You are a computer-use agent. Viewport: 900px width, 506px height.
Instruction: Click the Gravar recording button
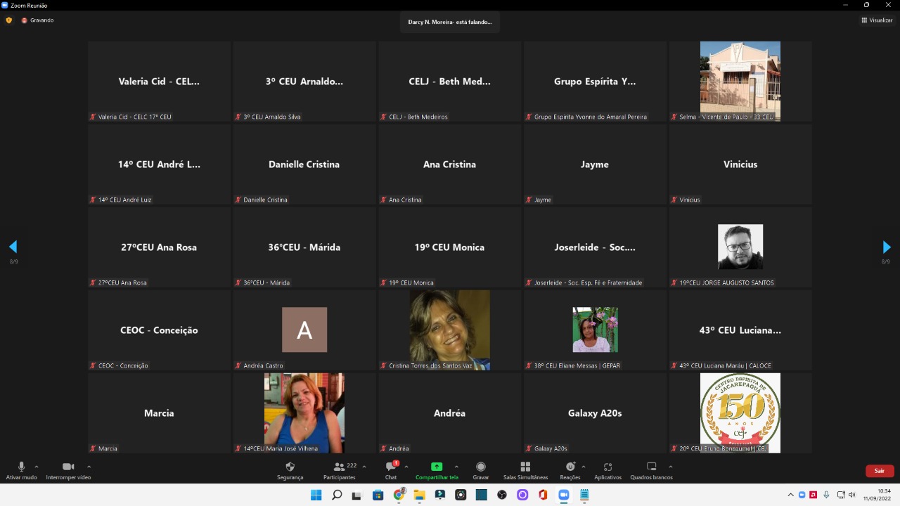click(481, 467)
